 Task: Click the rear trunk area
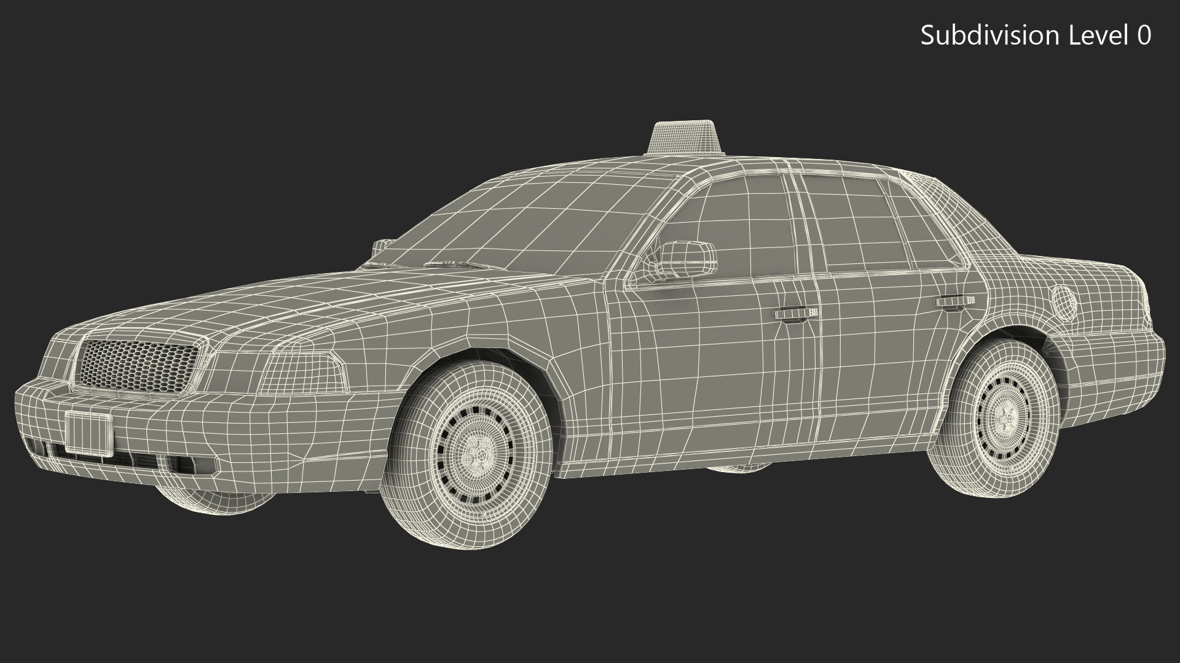1100,276
